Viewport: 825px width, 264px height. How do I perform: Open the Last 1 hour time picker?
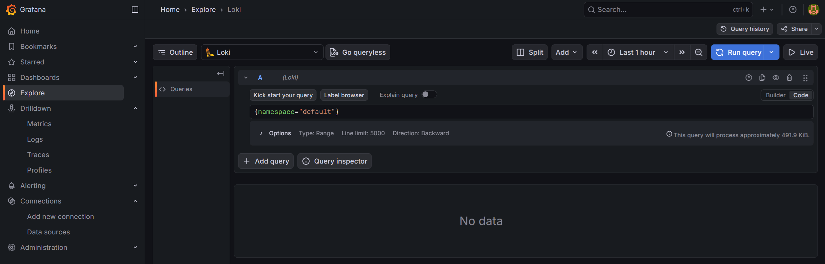click(x=637, y=52)
